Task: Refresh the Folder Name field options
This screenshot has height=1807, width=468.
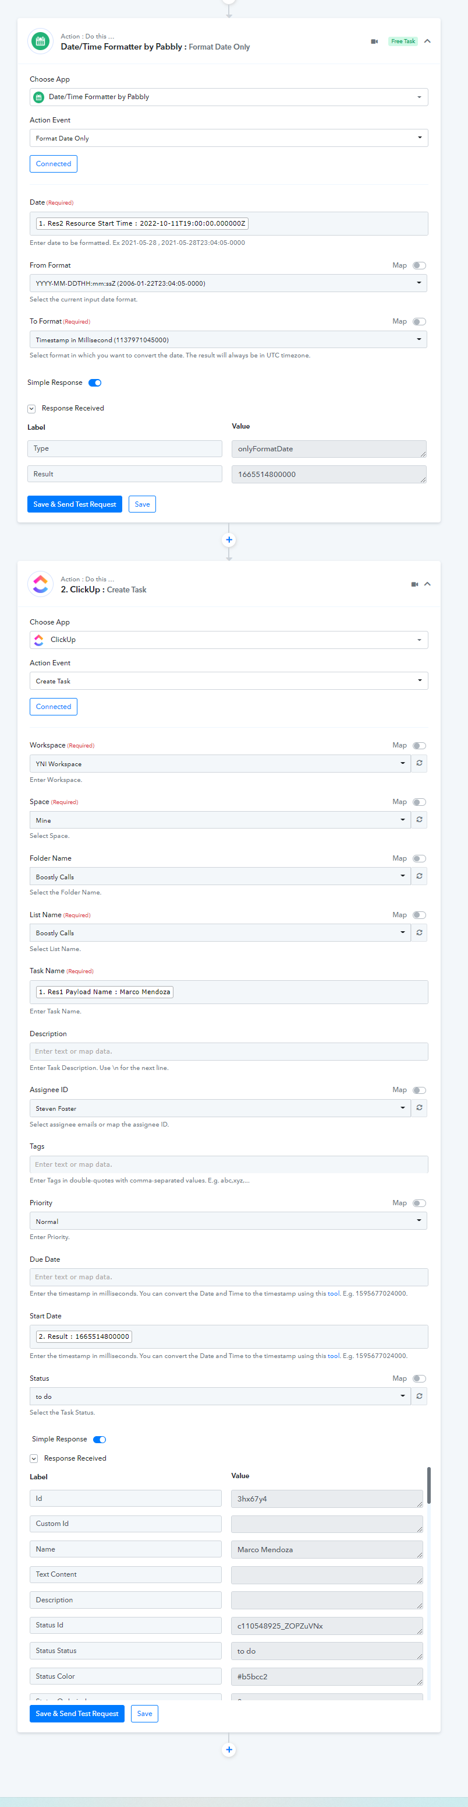Action: coord(419,876)
